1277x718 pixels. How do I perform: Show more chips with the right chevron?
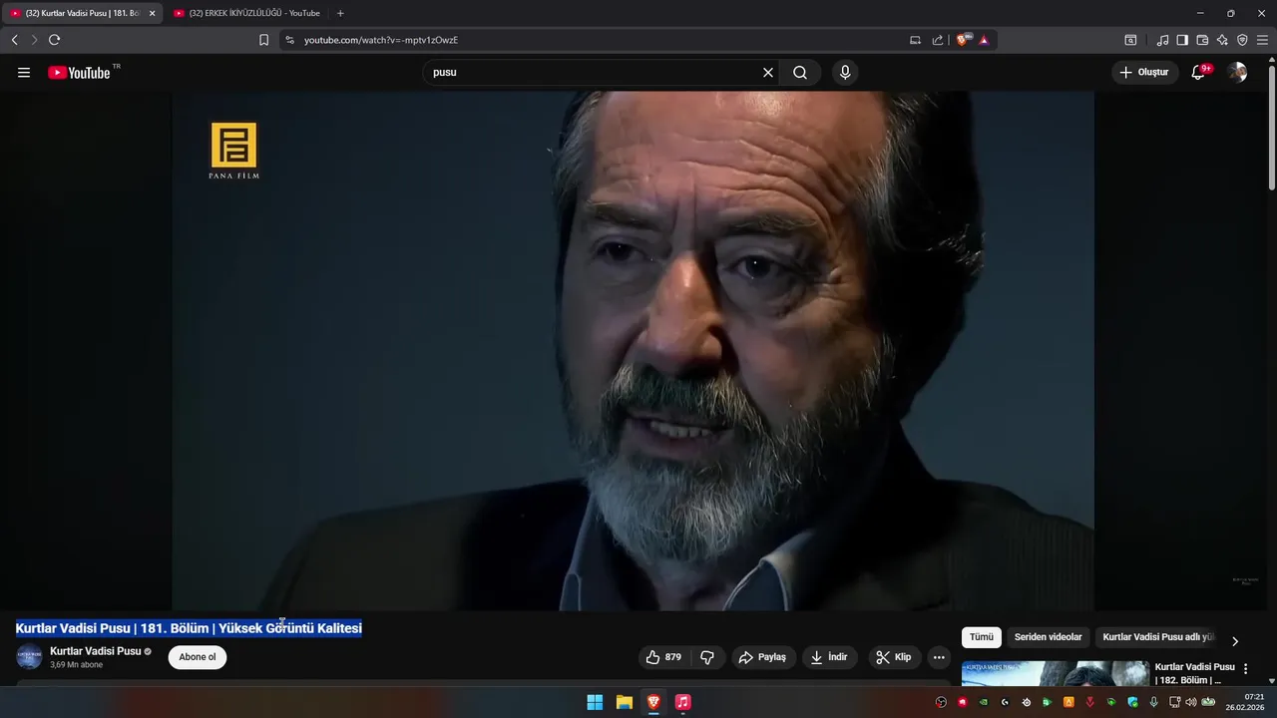point(1235,641)
